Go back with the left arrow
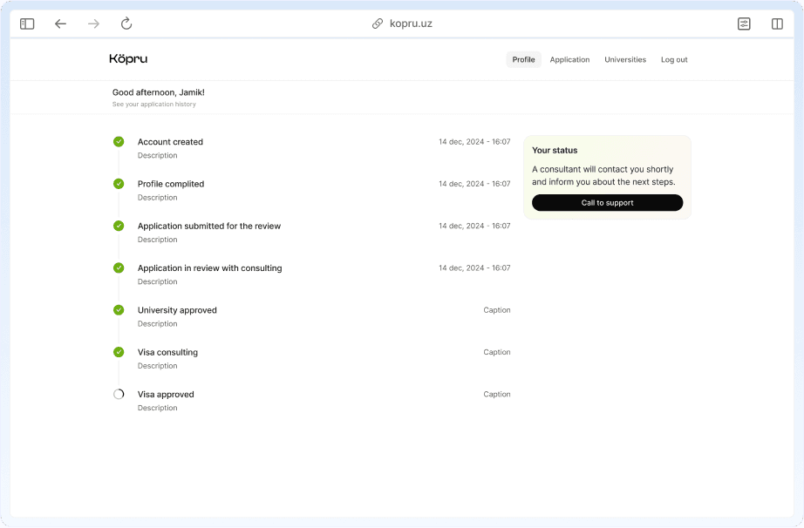The width and height of the screenshot is (804, 528). click(x=60, y=24)
